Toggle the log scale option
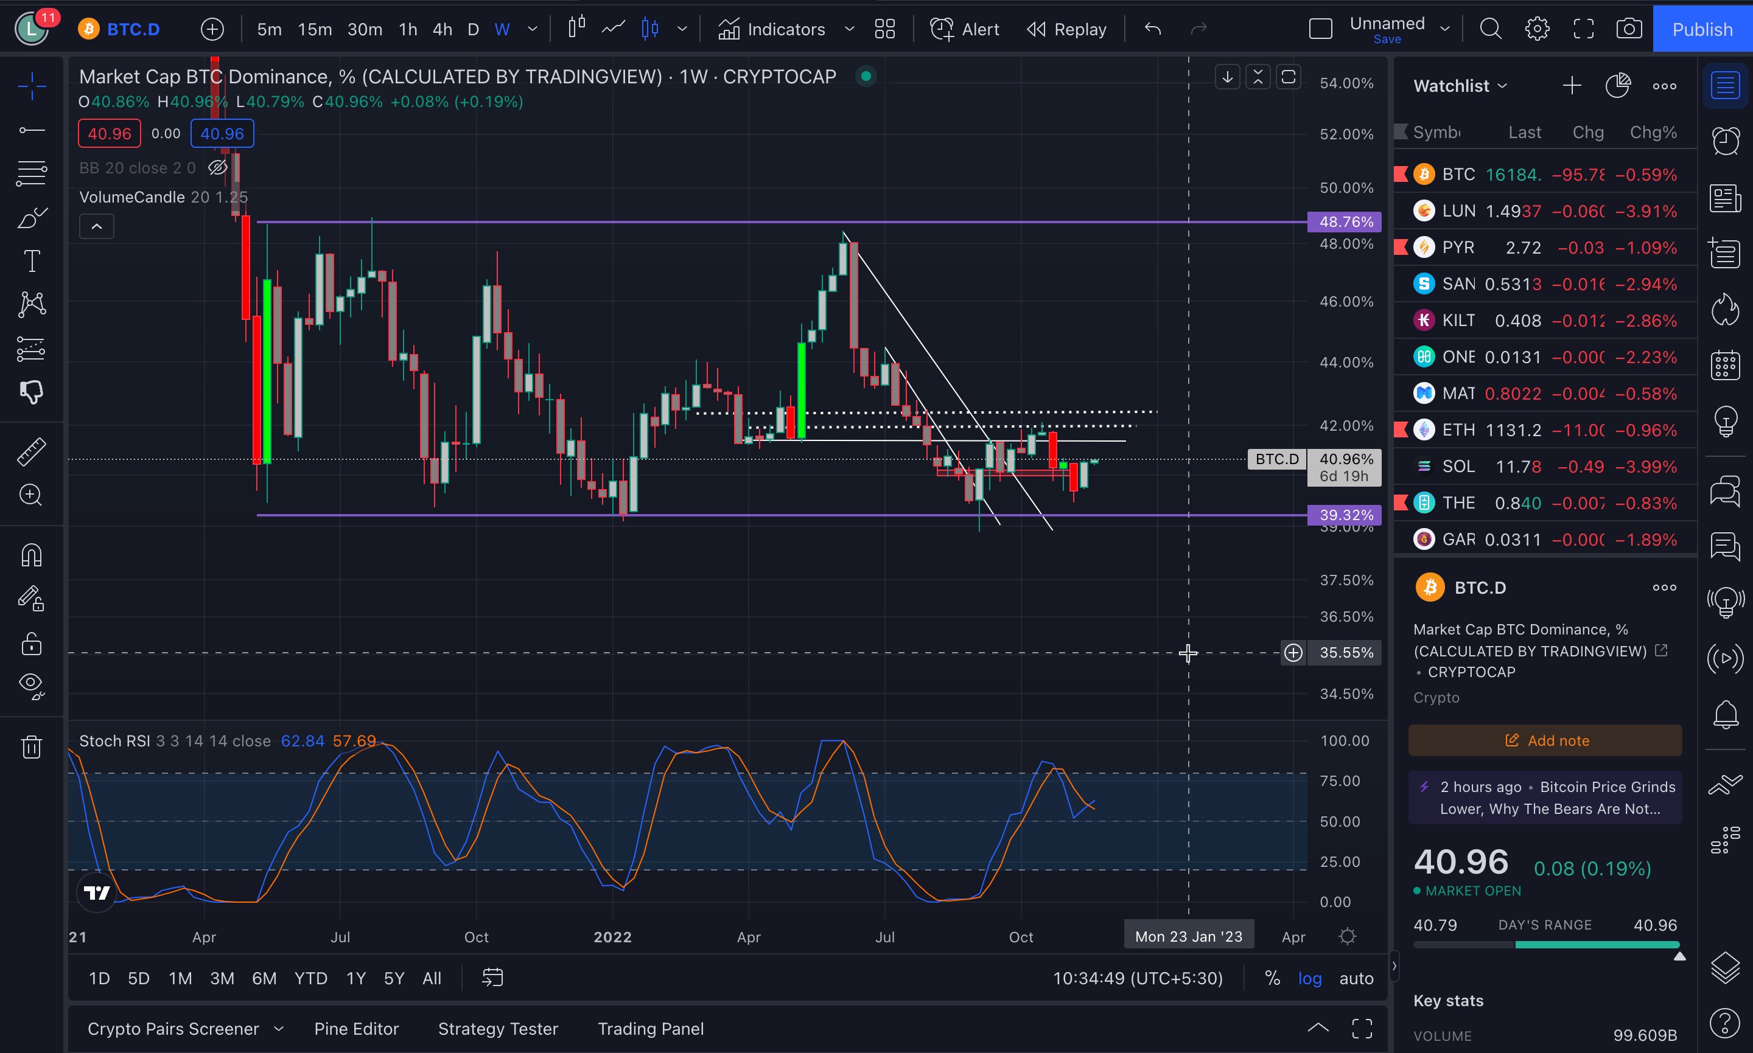The width and height of the screenshot is (1753, 1053). pyautogui.click(x=1309, y=978)
